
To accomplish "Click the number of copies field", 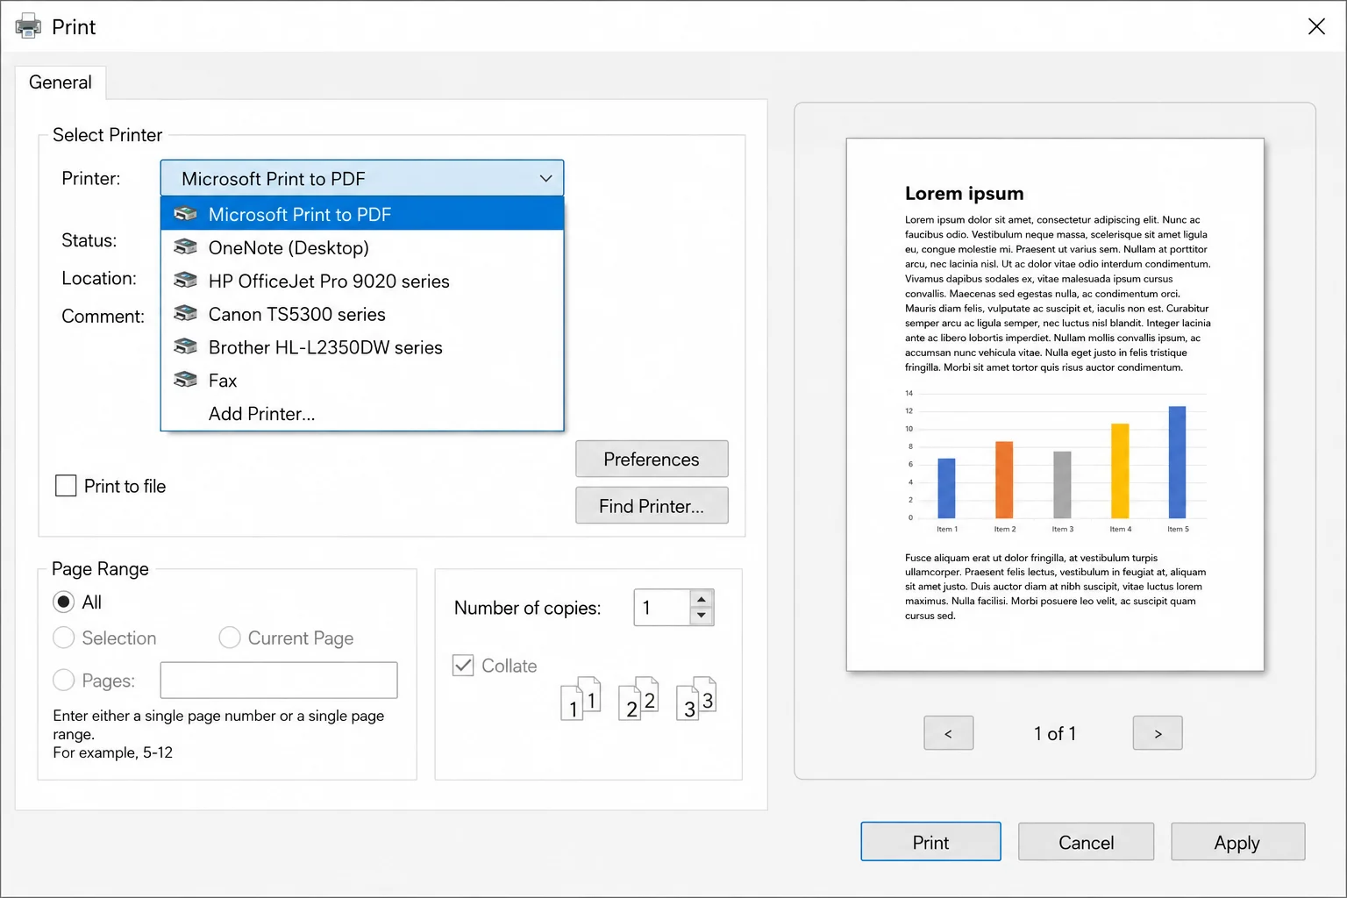I will click(662, 608).
